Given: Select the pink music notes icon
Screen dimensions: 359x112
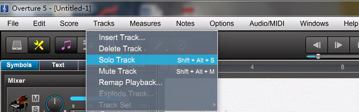Looking at the screenshot, I should click(66, 45).
